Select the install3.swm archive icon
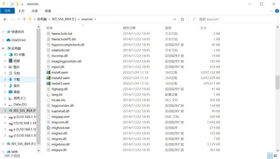Viewport: 280px width, 159px height. [48, 83]
